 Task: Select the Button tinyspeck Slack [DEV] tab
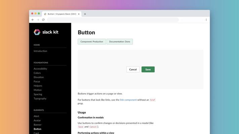(x=62, y=14)
